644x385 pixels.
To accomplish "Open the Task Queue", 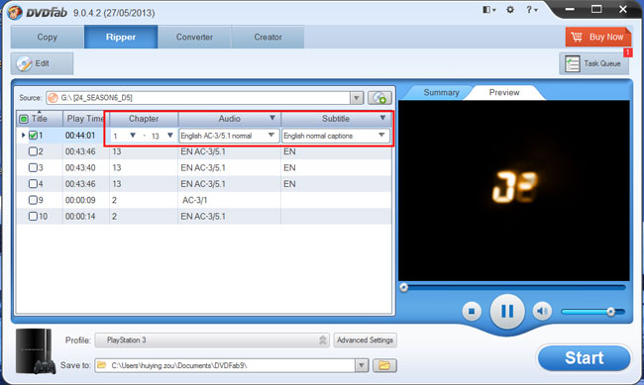I will click(x=593, y=63).
